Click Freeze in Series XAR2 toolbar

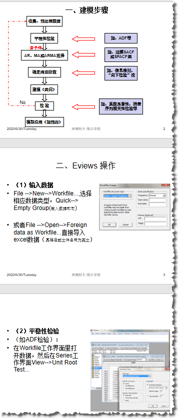(x=133, y=359)
